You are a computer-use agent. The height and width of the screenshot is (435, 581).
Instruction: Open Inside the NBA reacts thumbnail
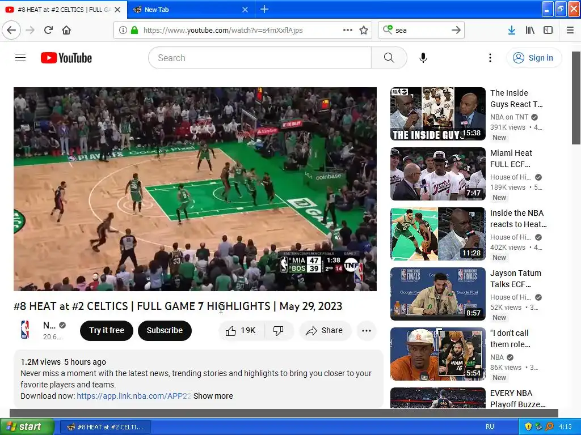click(x=437, y=234)
